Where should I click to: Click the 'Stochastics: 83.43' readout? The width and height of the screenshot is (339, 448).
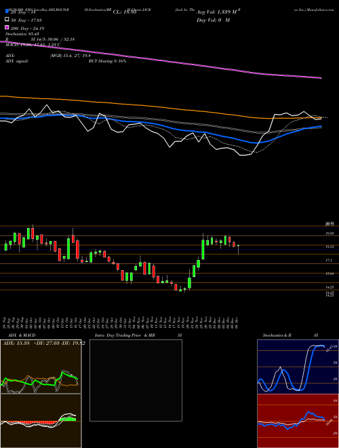click(x=22, y=34)
